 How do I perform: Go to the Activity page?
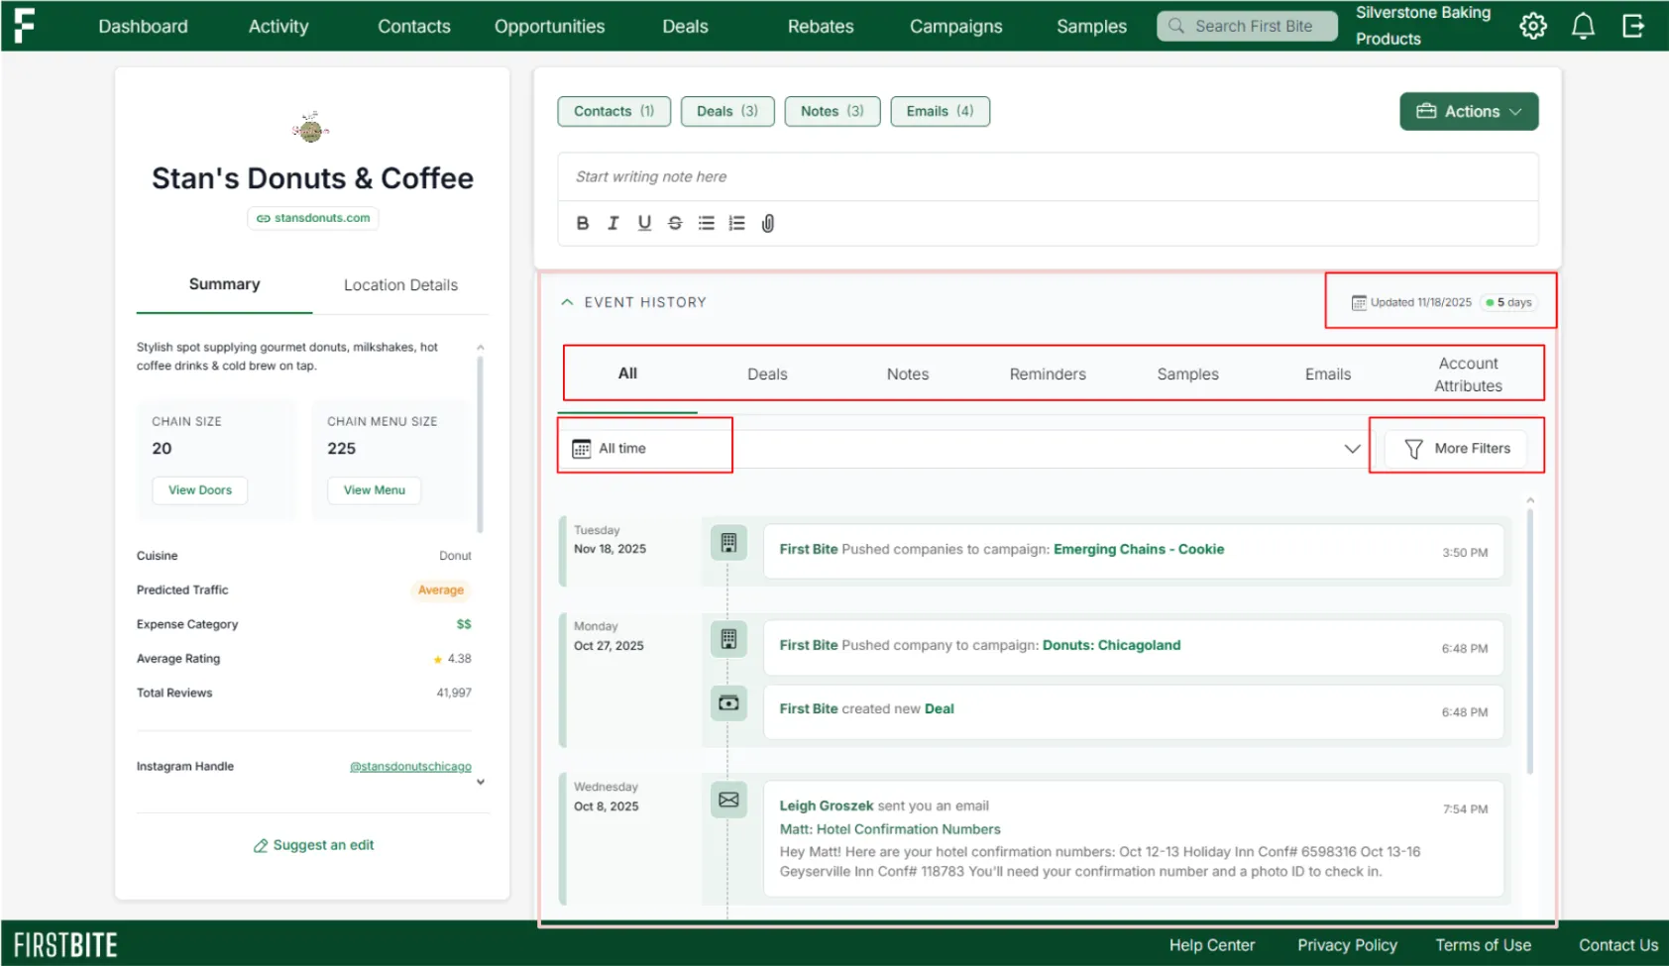pyautogui.click(x=278, y=26)
